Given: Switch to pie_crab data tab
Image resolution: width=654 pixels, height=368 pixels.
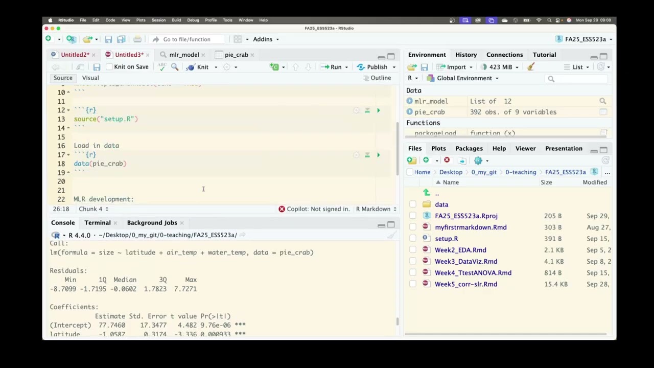Looking at the screenshot, I should tap(236, 55).
